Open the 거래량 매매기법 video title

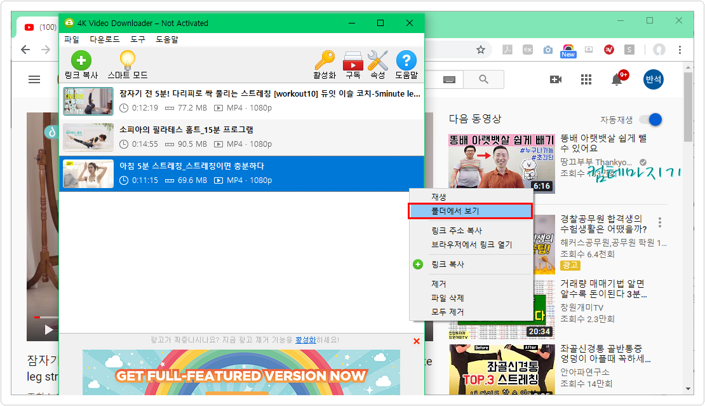[x=603, y=288]
